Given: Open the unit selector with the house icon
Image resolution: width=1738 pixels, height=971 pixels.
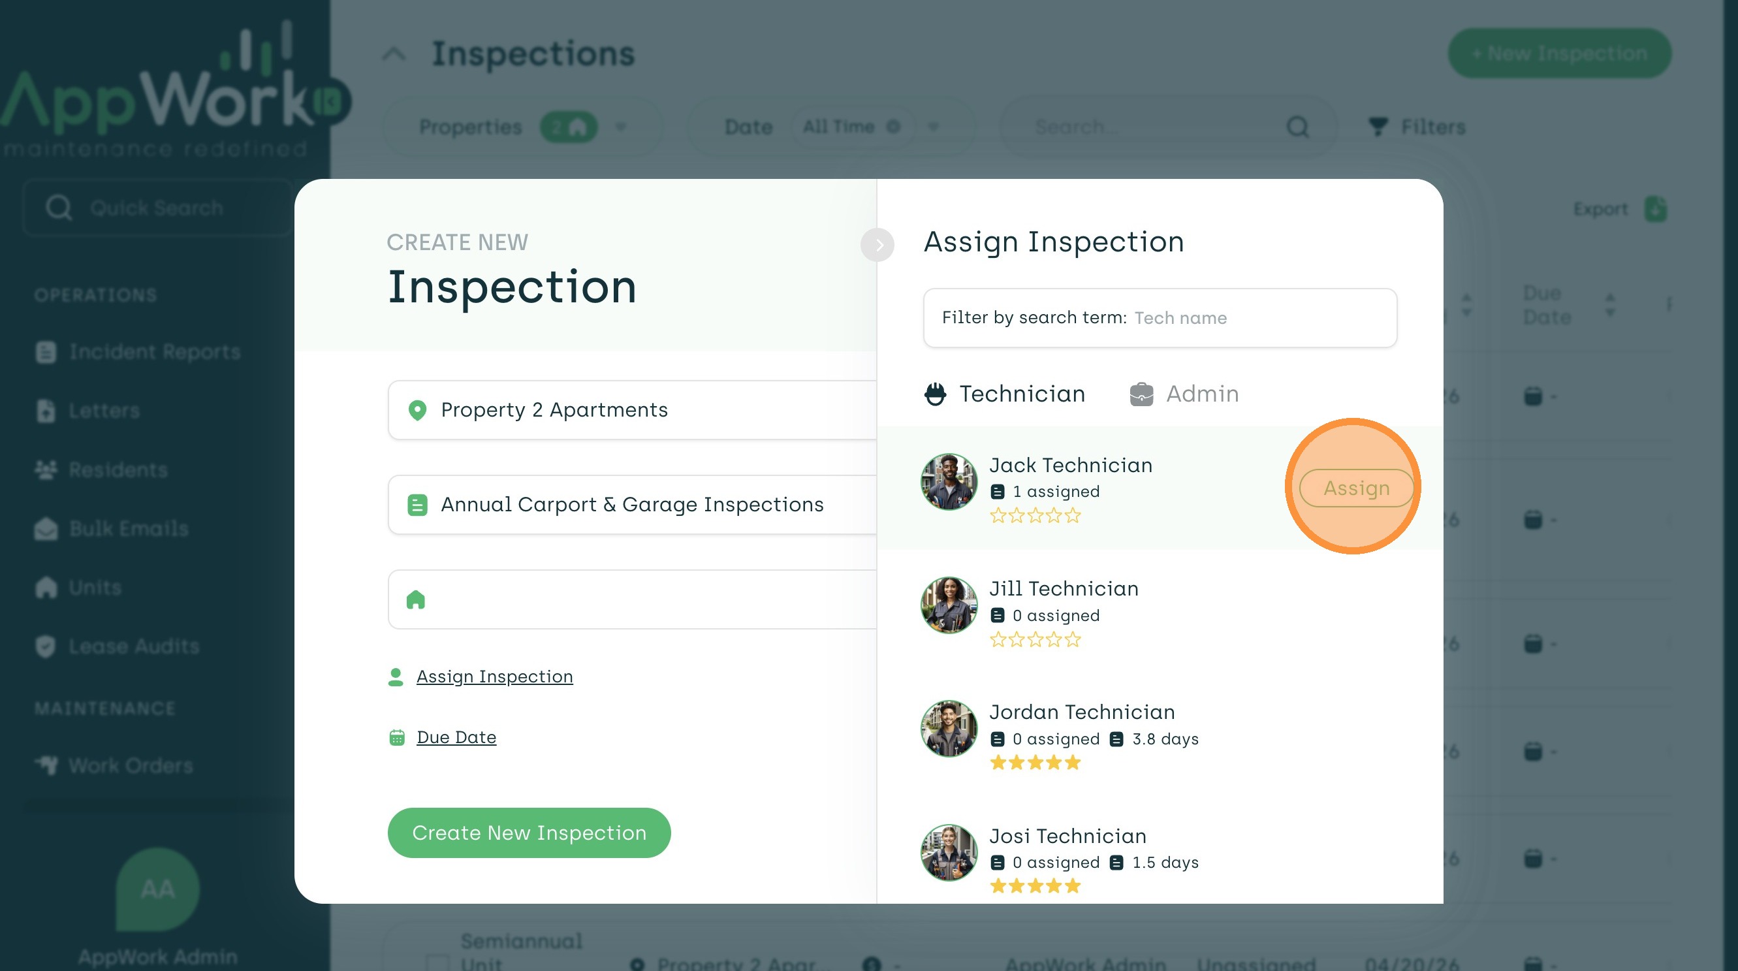Looking at the screenshot, I should (631, 599).
